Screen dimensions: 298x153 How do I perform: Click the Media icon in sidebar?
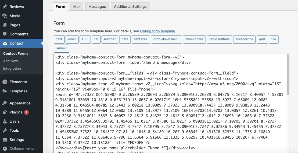tap(5, 16)
